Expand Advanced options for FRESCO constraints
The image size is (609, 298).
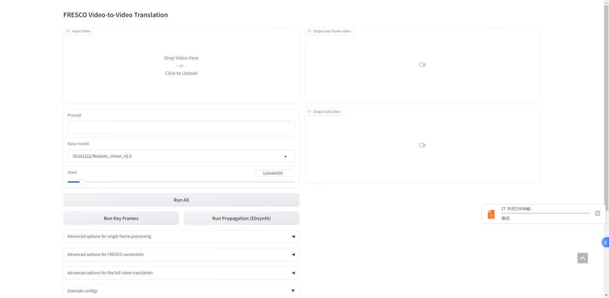pyautogui.click(x=181, y=254)
